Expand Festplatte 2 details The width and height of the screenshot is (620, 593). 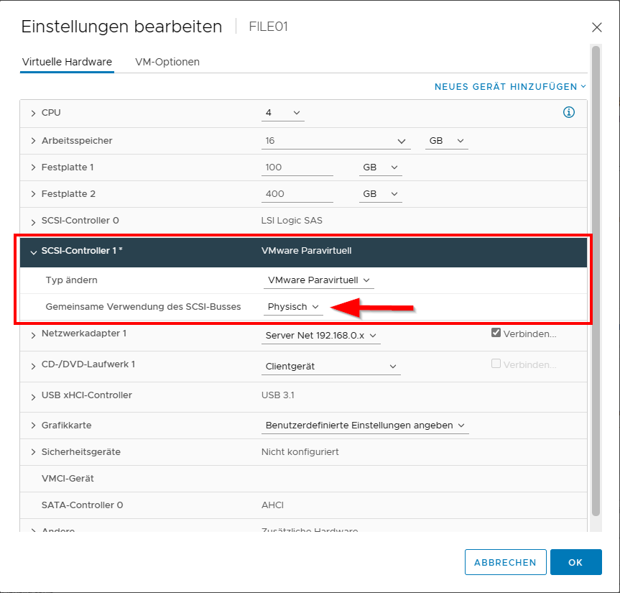[33, 194]
